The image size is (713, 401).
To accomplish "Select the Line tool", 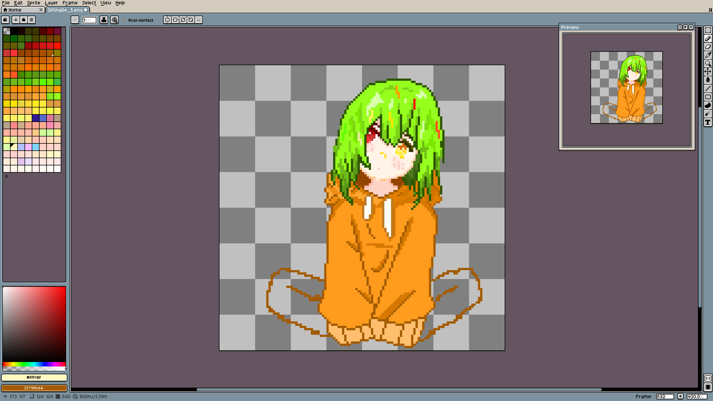I will coord(708,89).
